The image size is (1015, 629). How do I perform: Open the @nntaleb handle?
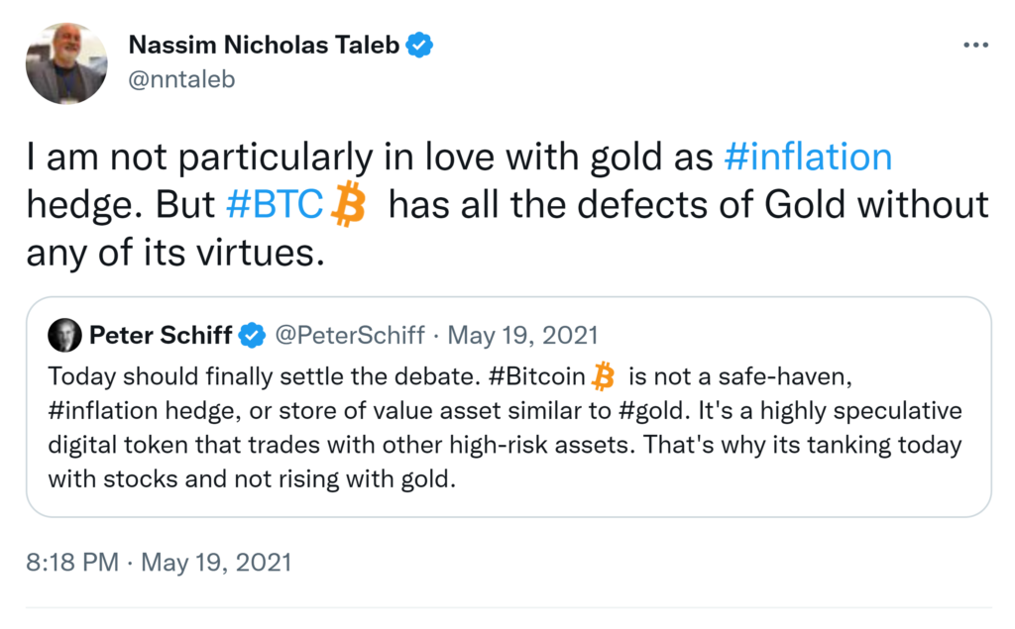(x=182, y=79)
